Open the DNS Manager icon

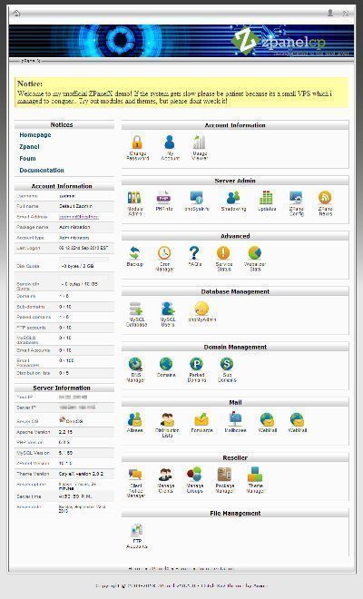pos(135,364)
